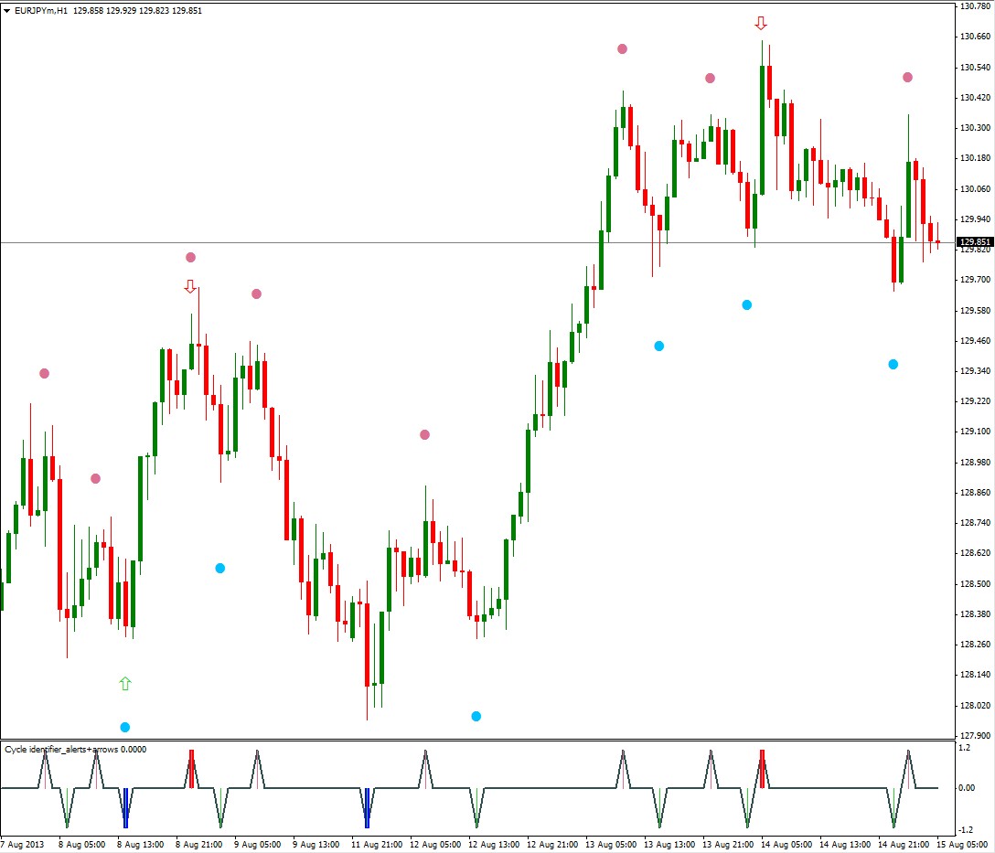This screenshot has width=995, height=853.
Task: Click the Cycle identifier_alerts+arrows indicator label
Action: [x=76, y=749]
